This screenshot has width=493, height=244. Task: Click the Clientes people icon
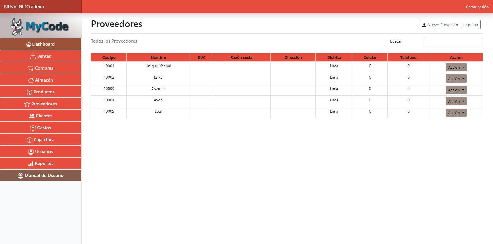coord(32,116)
